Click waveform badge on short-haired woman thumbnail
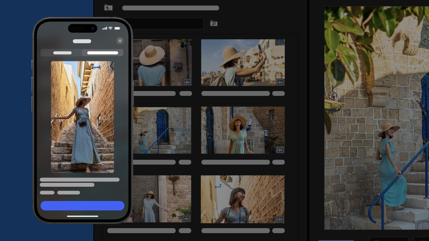 coord(280,219)
